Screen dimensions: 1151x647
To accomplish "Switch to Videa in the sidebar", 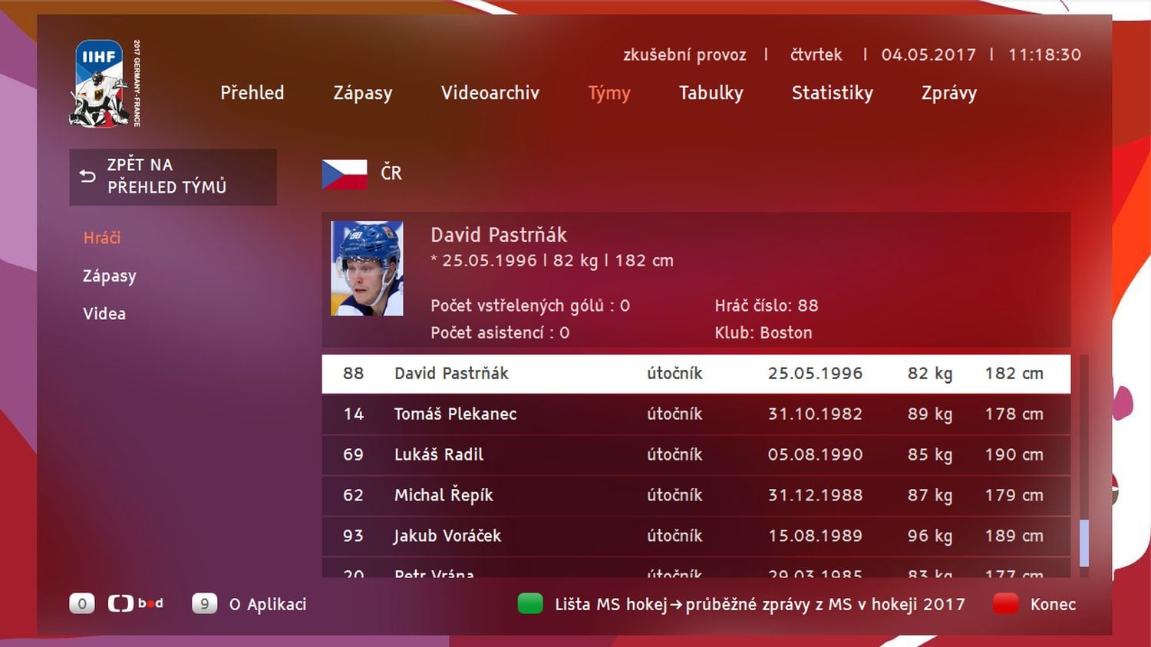I will [x=104, y=313].
